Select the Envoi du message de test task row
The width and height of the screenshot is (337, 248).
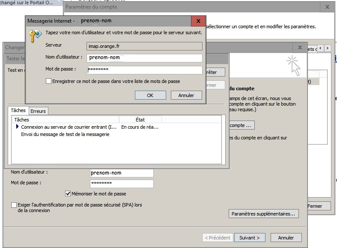(65, 134)
